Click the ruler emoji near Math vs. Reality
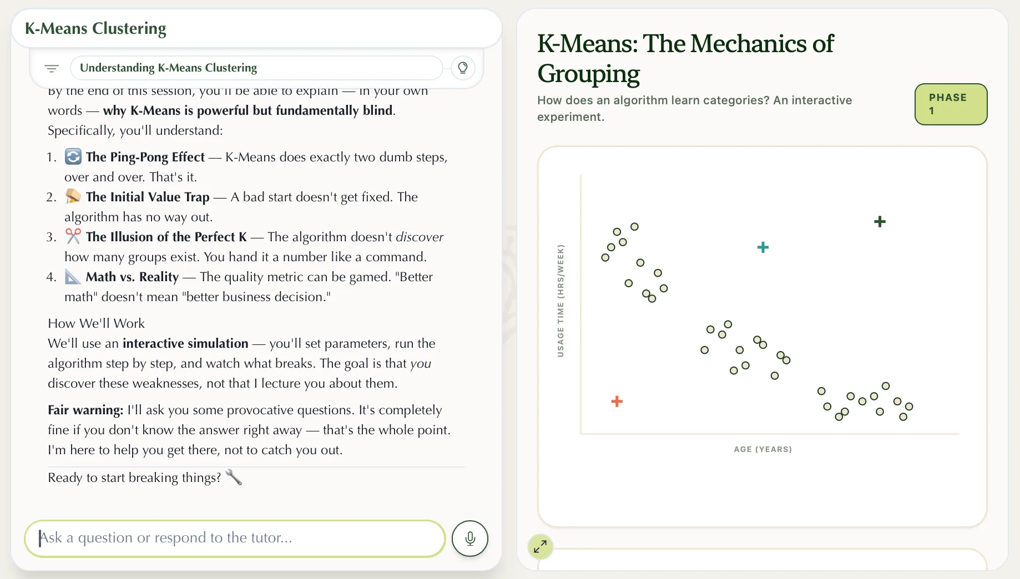Viewport: 1020px width, 579px height. (x=73, y=276)
